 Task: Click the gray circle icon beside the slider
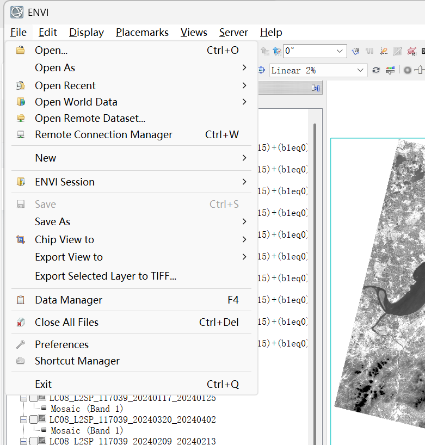pos(408,70)
